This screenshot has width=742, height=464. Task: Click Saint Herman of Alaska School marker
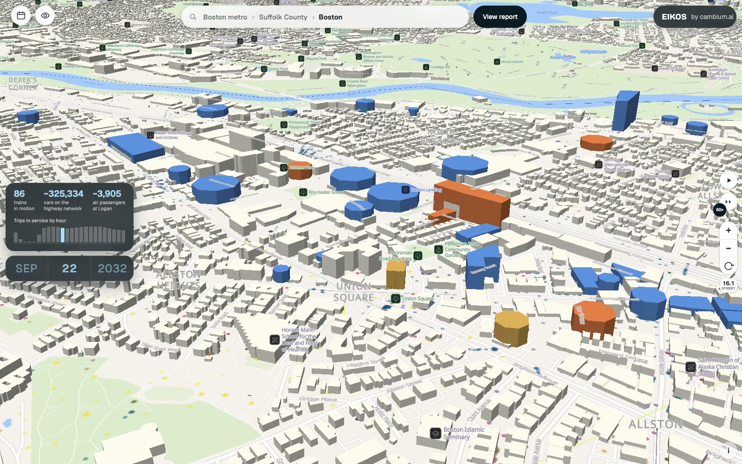click(691, 367)
